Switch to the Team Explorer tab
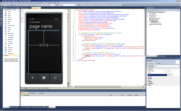Viewport: 181px width, 111px height. [161, 56]
